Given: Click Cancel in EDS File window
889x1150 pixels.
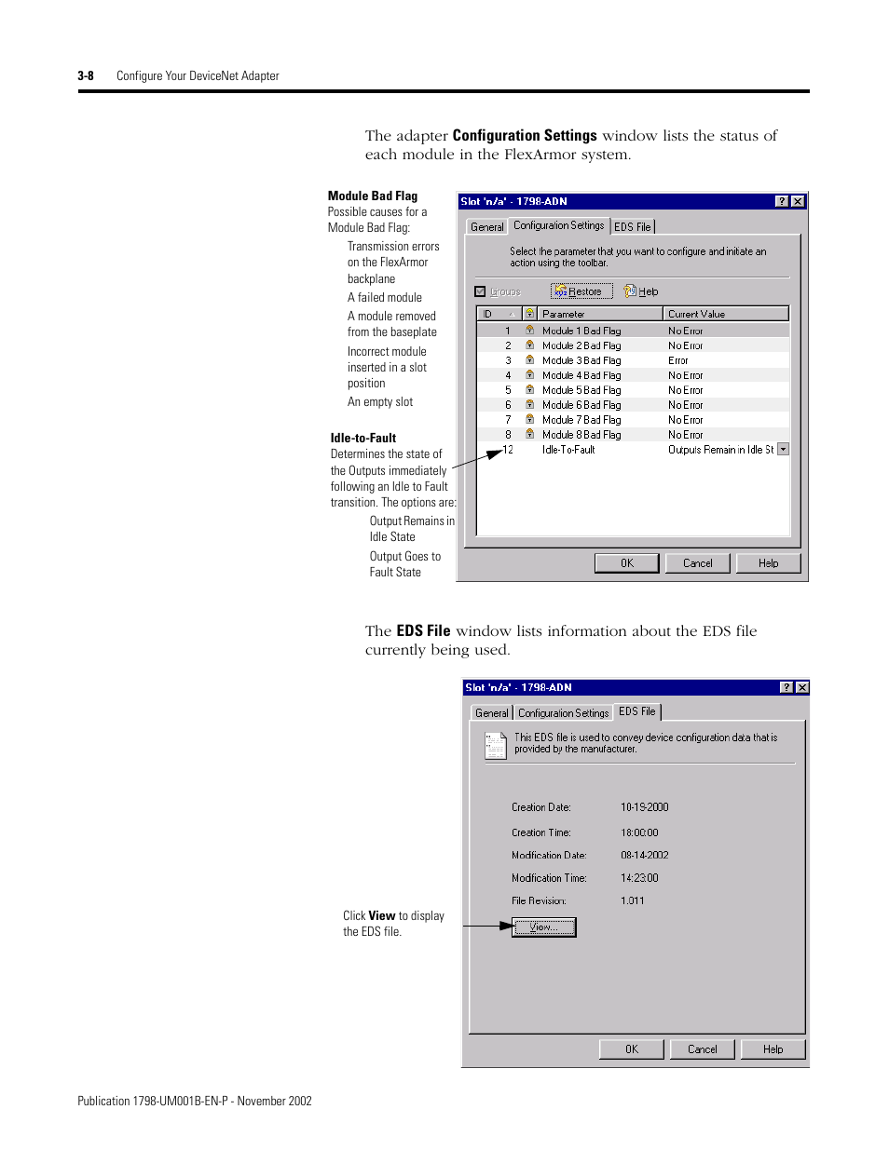Looking at the screenshot, I should pos(703,1049).
